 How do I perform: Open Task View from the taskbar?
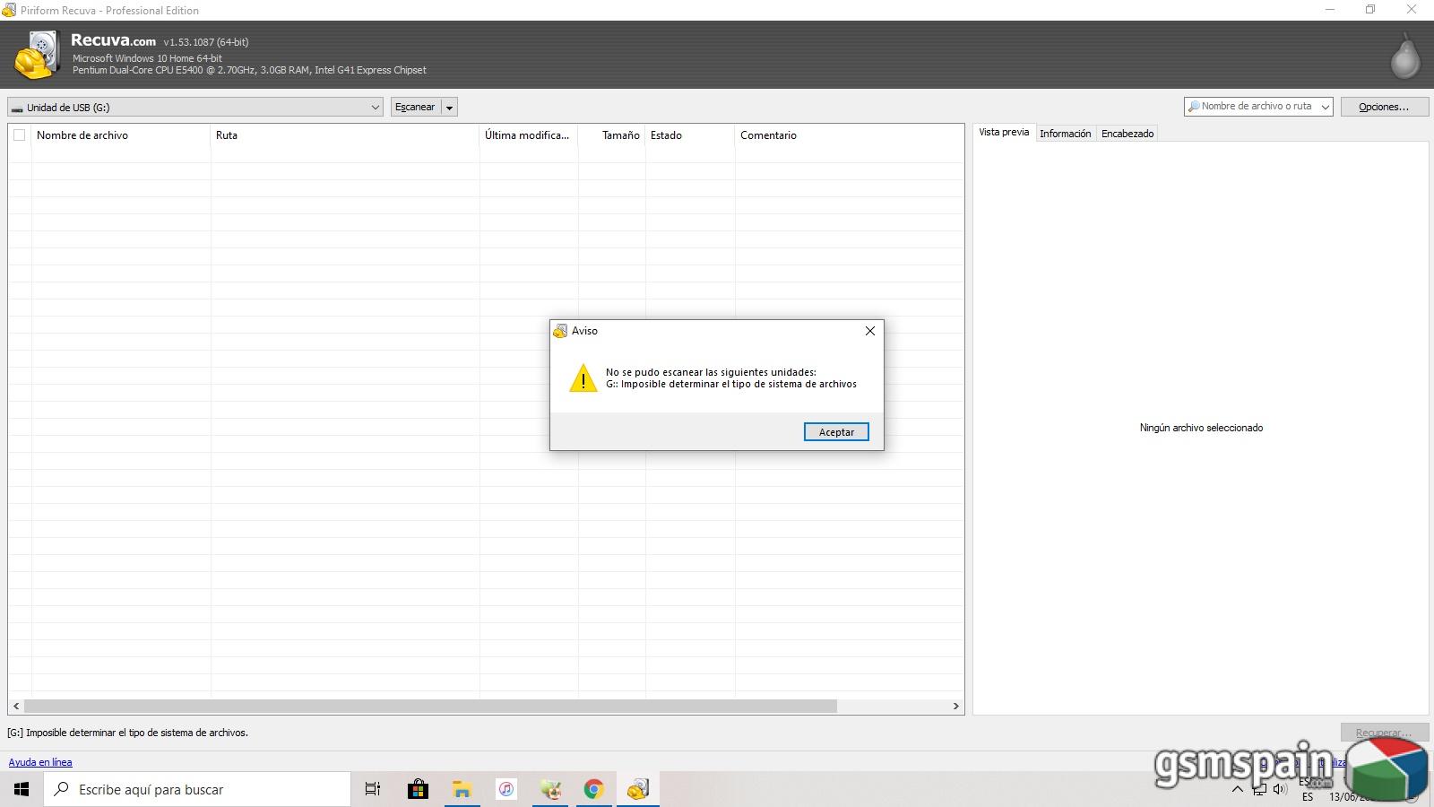(x=372, y=789)
